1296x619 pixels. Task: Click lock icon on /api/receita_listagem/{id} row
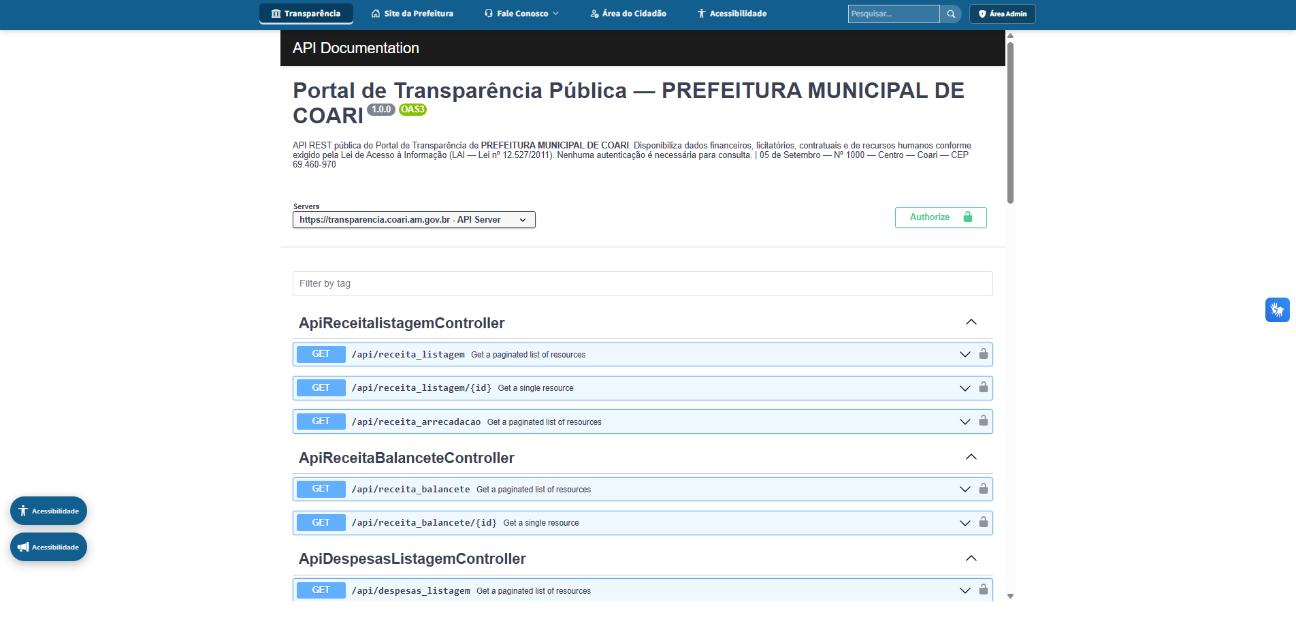click(x=984, y=387)
